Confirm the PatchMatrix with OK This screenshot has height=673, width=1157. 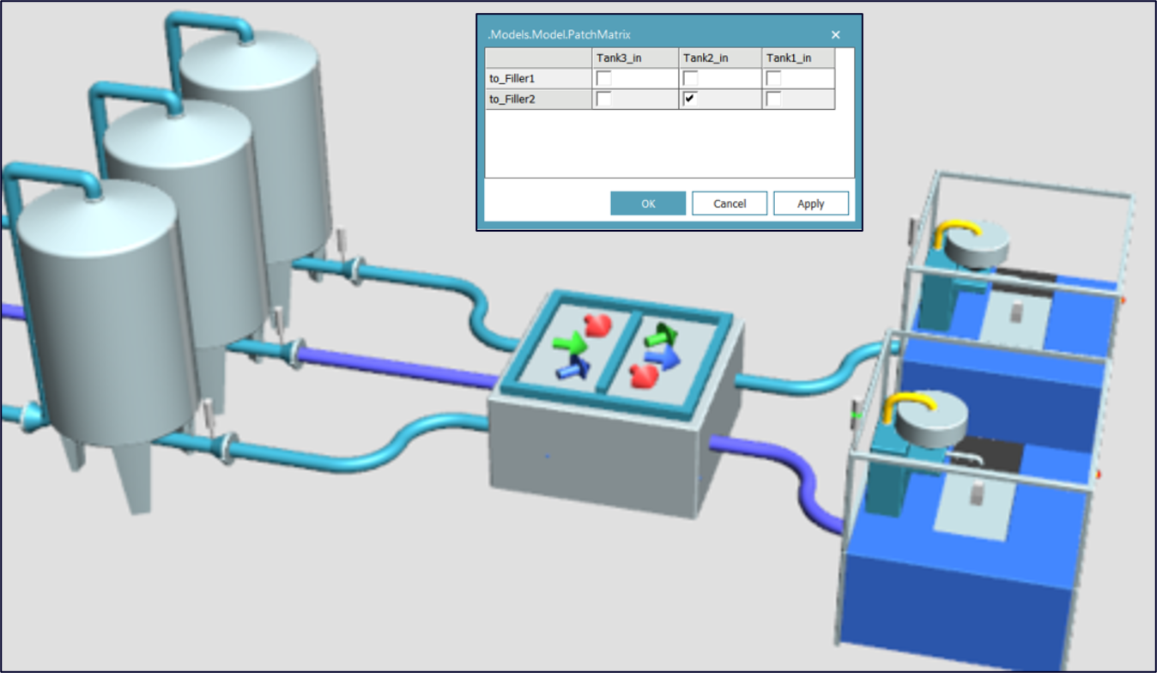coord(647,203)
